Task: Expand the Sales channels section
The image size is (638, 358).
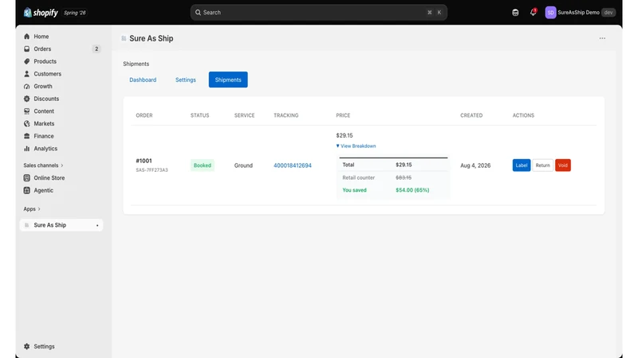Action: (x=43, y=165)
